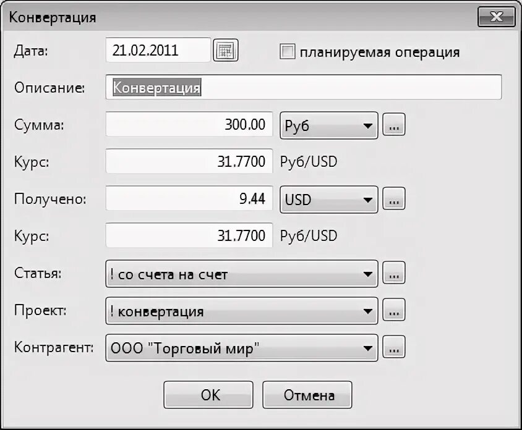522x430 pixels.
Task: Click the Описание text field
Action: (x=304, y=87)
